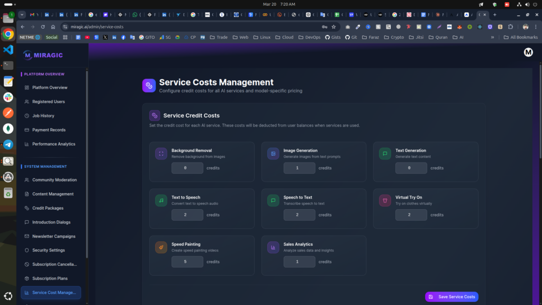Image resolution: width=542 pixels, height=305 pixels.
Task: Click the Sales Analytics chart icon
Action: point(273,247)
